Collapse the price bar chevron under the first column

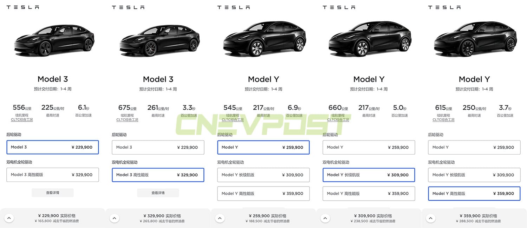pos(9,218)
